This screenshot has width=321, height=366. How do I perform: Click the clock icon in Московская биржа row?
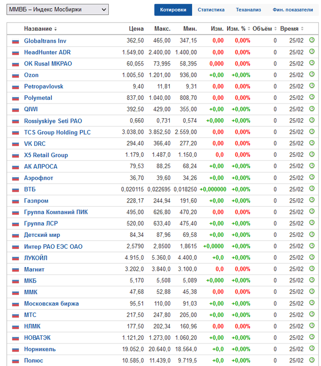[312, 303]
